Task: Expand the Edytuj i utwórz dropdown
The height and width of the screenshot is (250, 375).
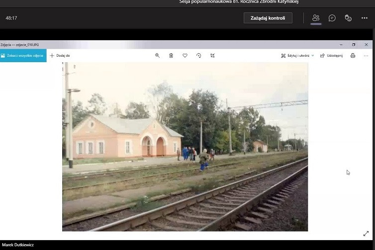Action: tap(297, 56)
